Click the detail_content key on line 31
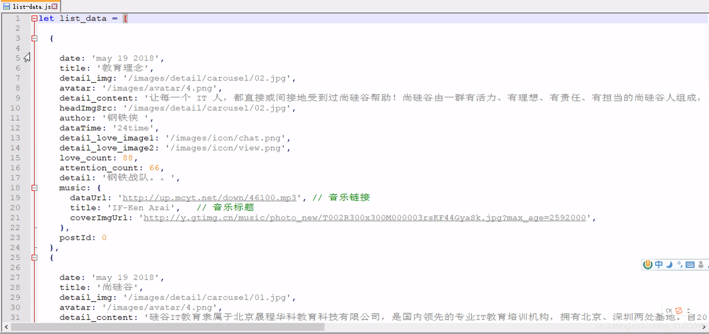 (96, 318)
